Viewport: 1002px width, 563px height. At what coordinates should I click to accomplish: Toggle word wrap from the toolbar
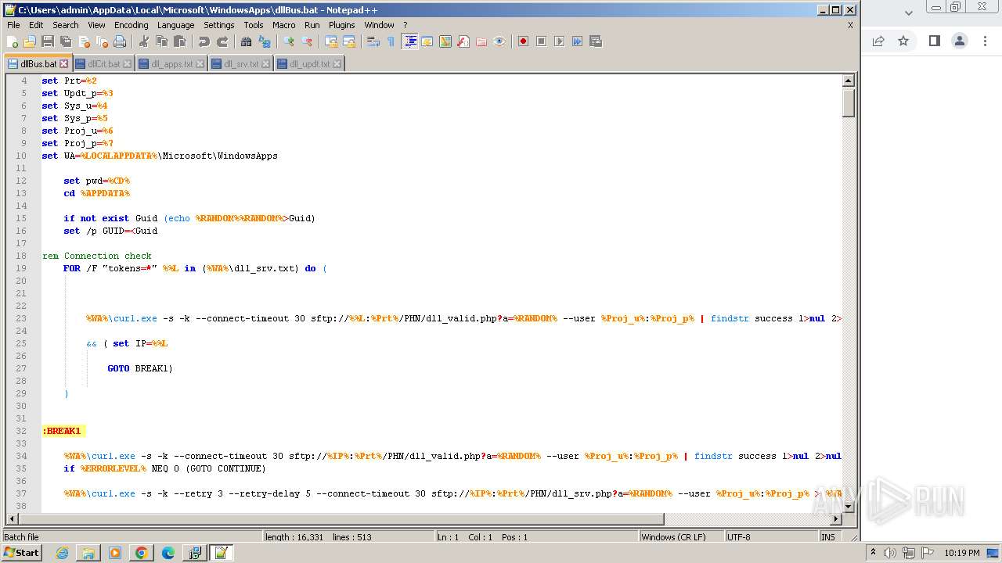(x=373, y=41)
